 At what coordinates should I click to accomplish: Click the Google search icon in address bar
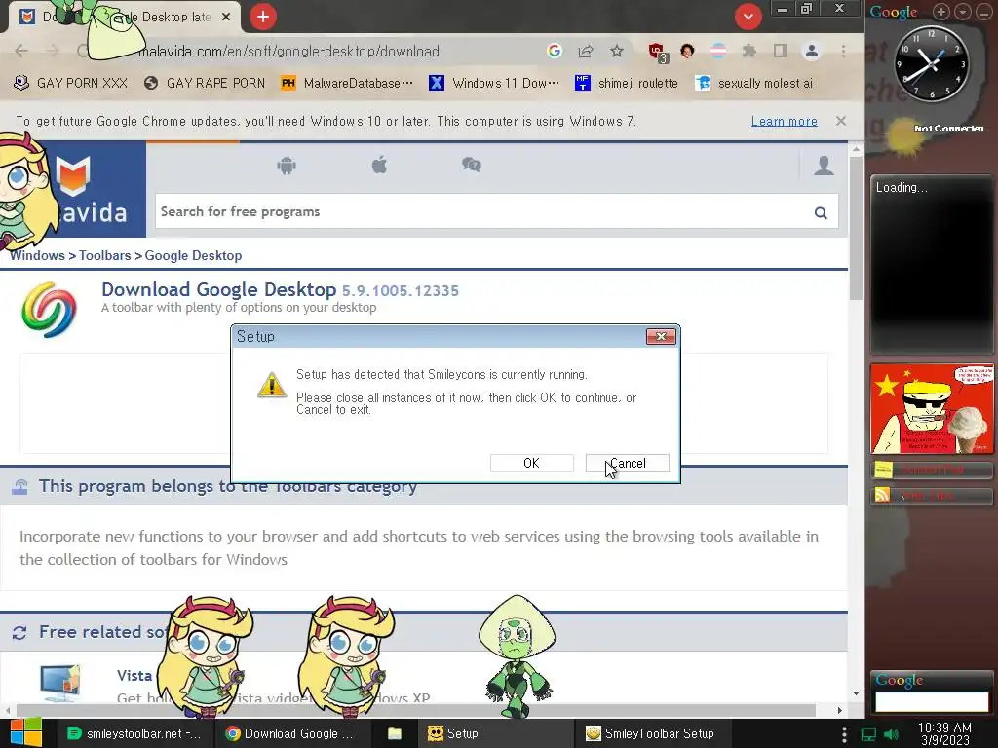pyautogui.click(x=555, y=51)
